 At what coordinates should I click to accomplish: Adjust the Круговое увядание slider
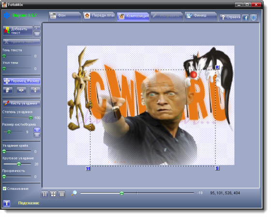point(19,164)
